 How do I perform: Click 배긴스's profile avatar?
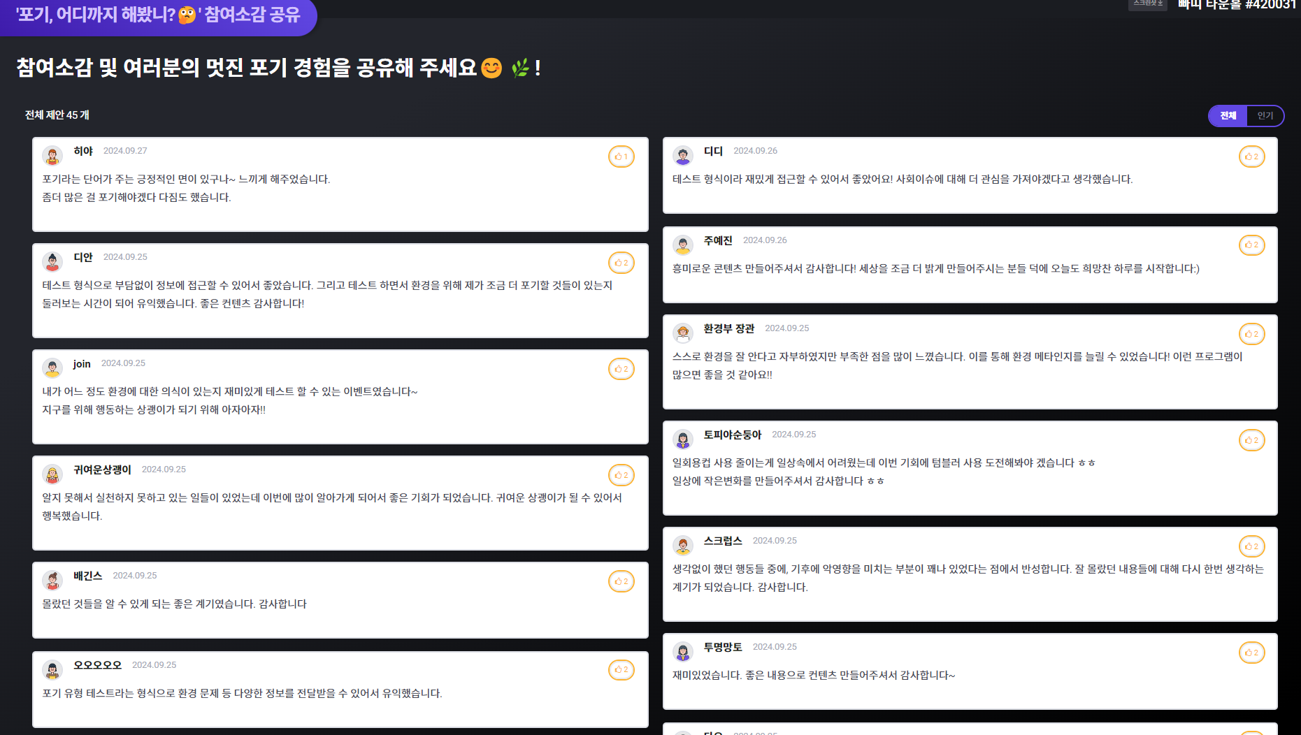point(52,580)
